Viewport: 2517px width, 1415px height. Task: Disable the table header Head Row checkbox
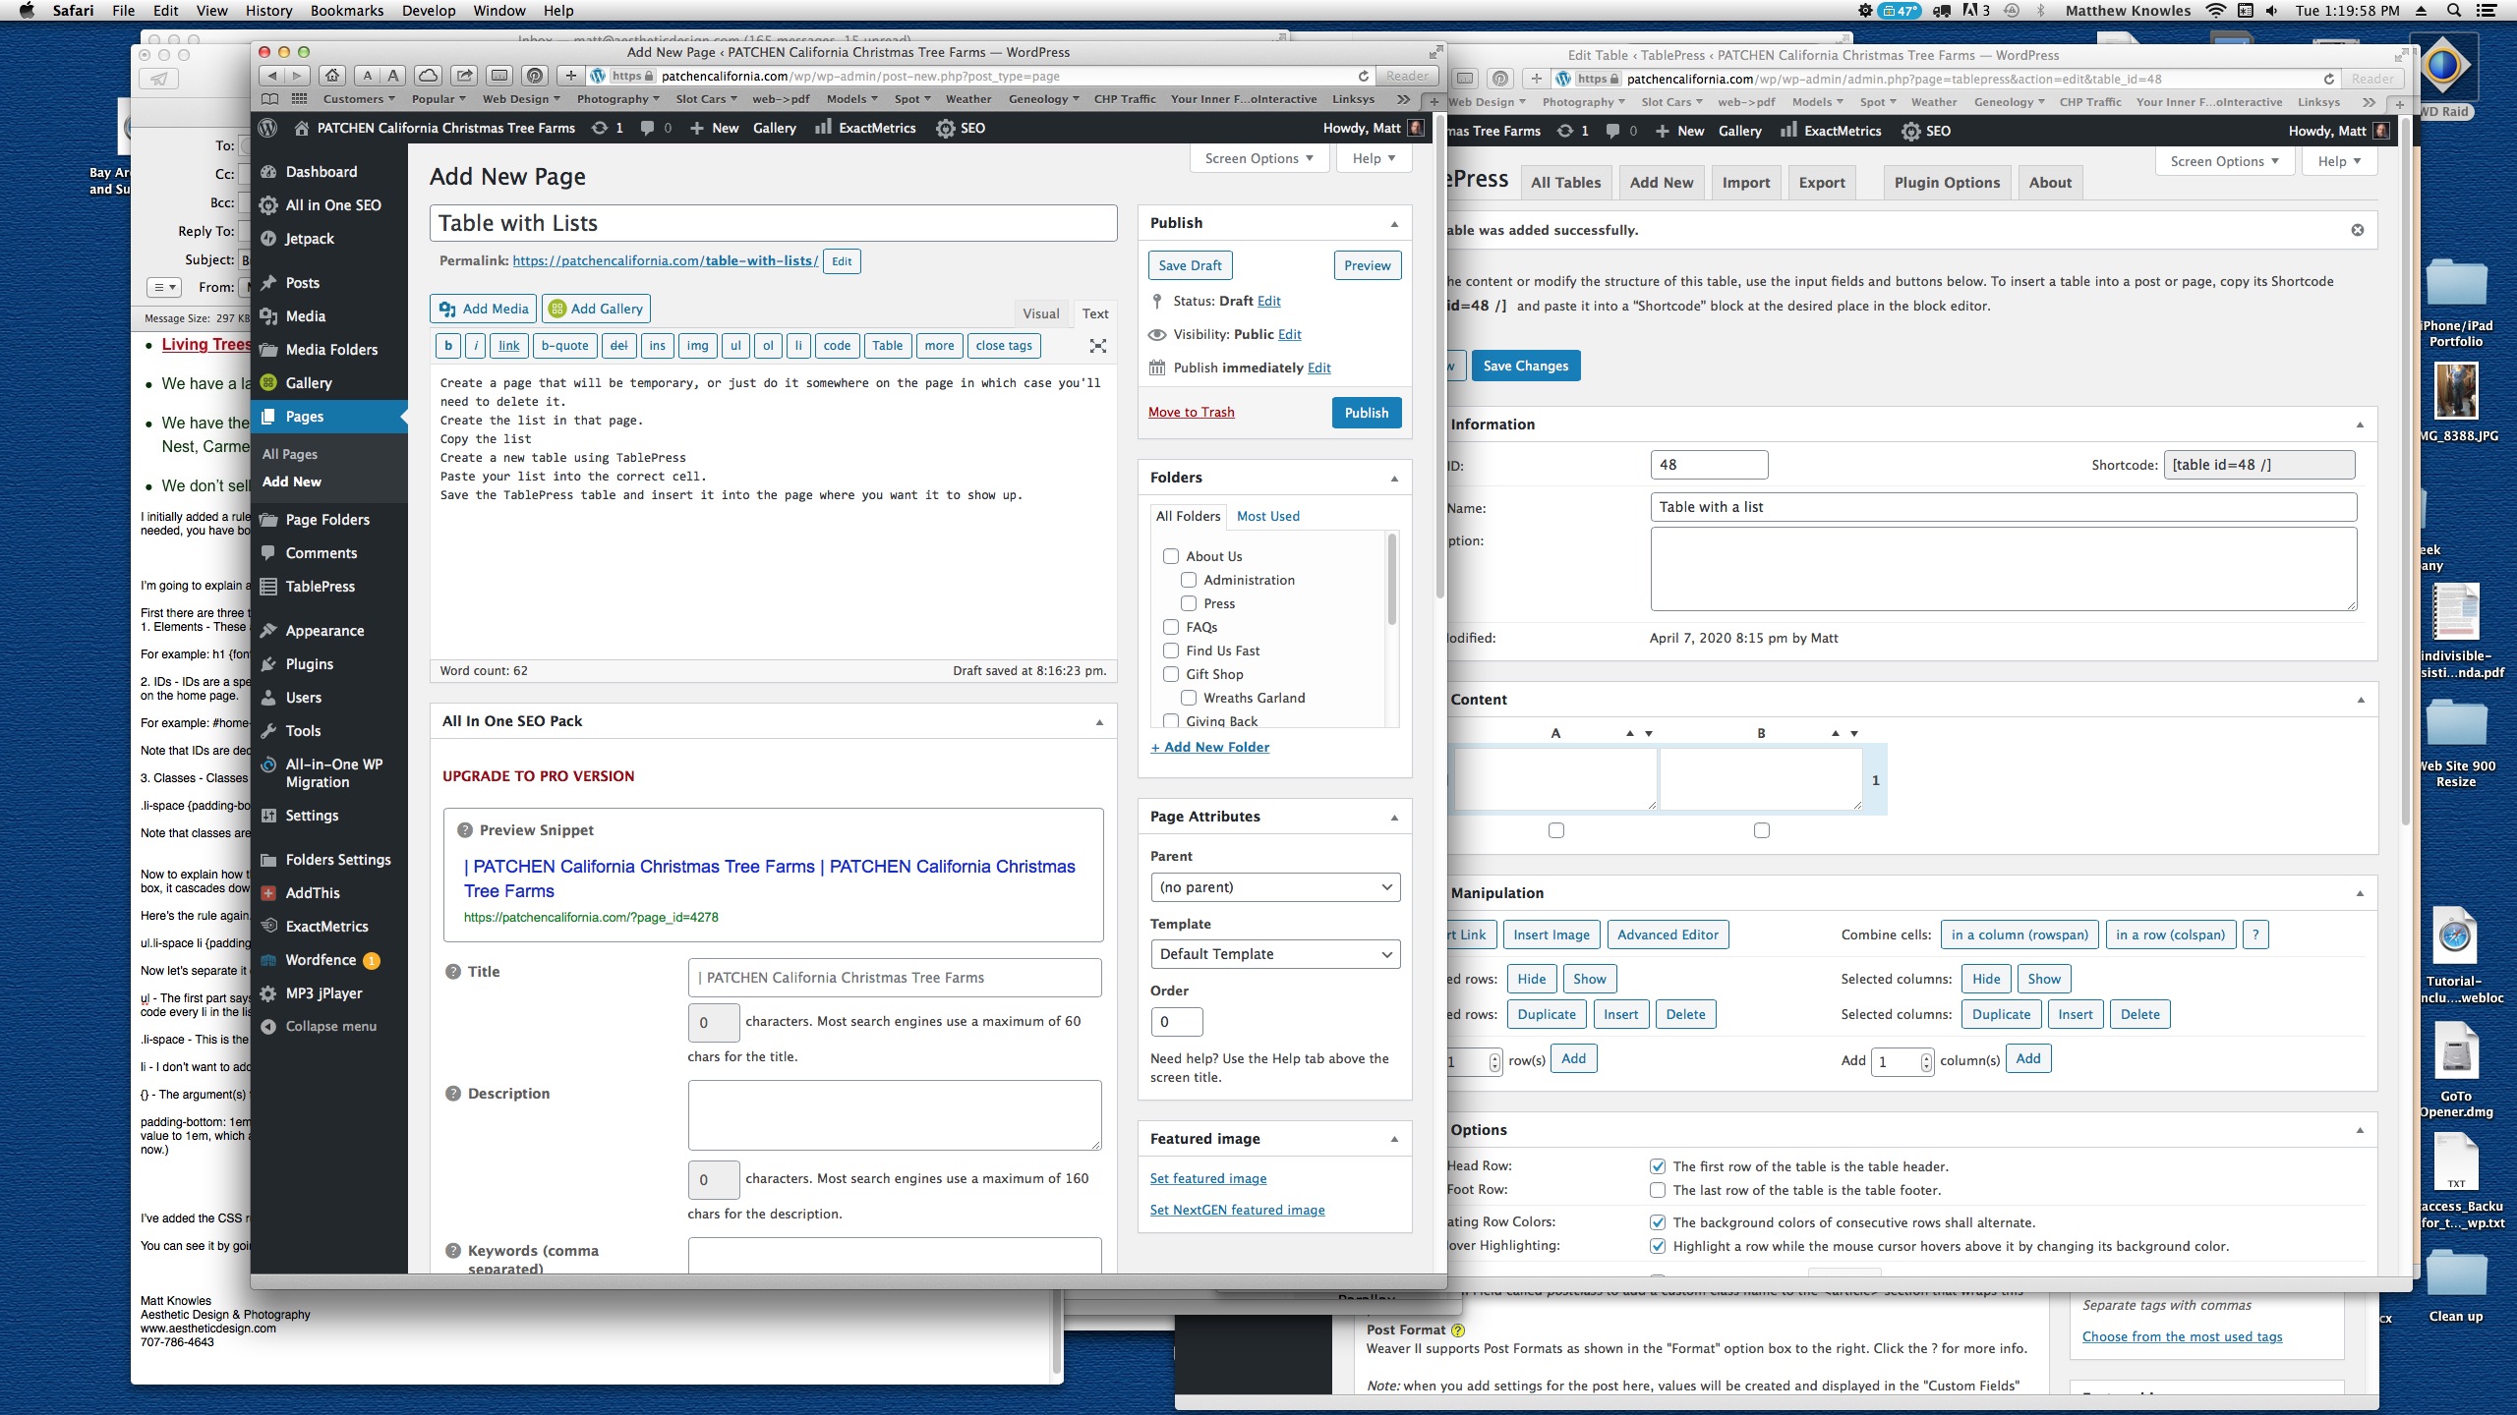1658,1166
